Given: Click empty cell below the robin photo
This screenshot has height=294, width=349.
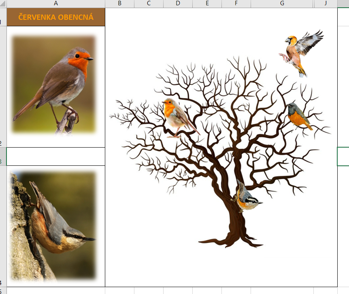Looking at the screenshot, I should click(x=55, y=157).
